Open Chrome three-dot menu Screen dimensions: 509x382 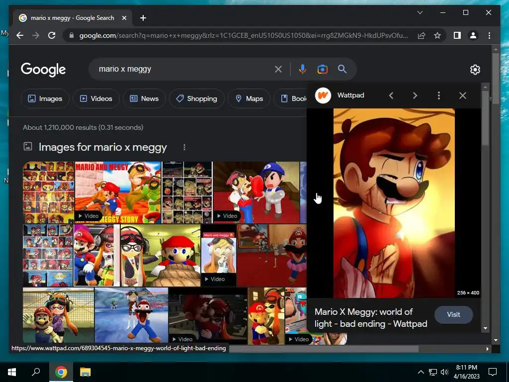489,35
